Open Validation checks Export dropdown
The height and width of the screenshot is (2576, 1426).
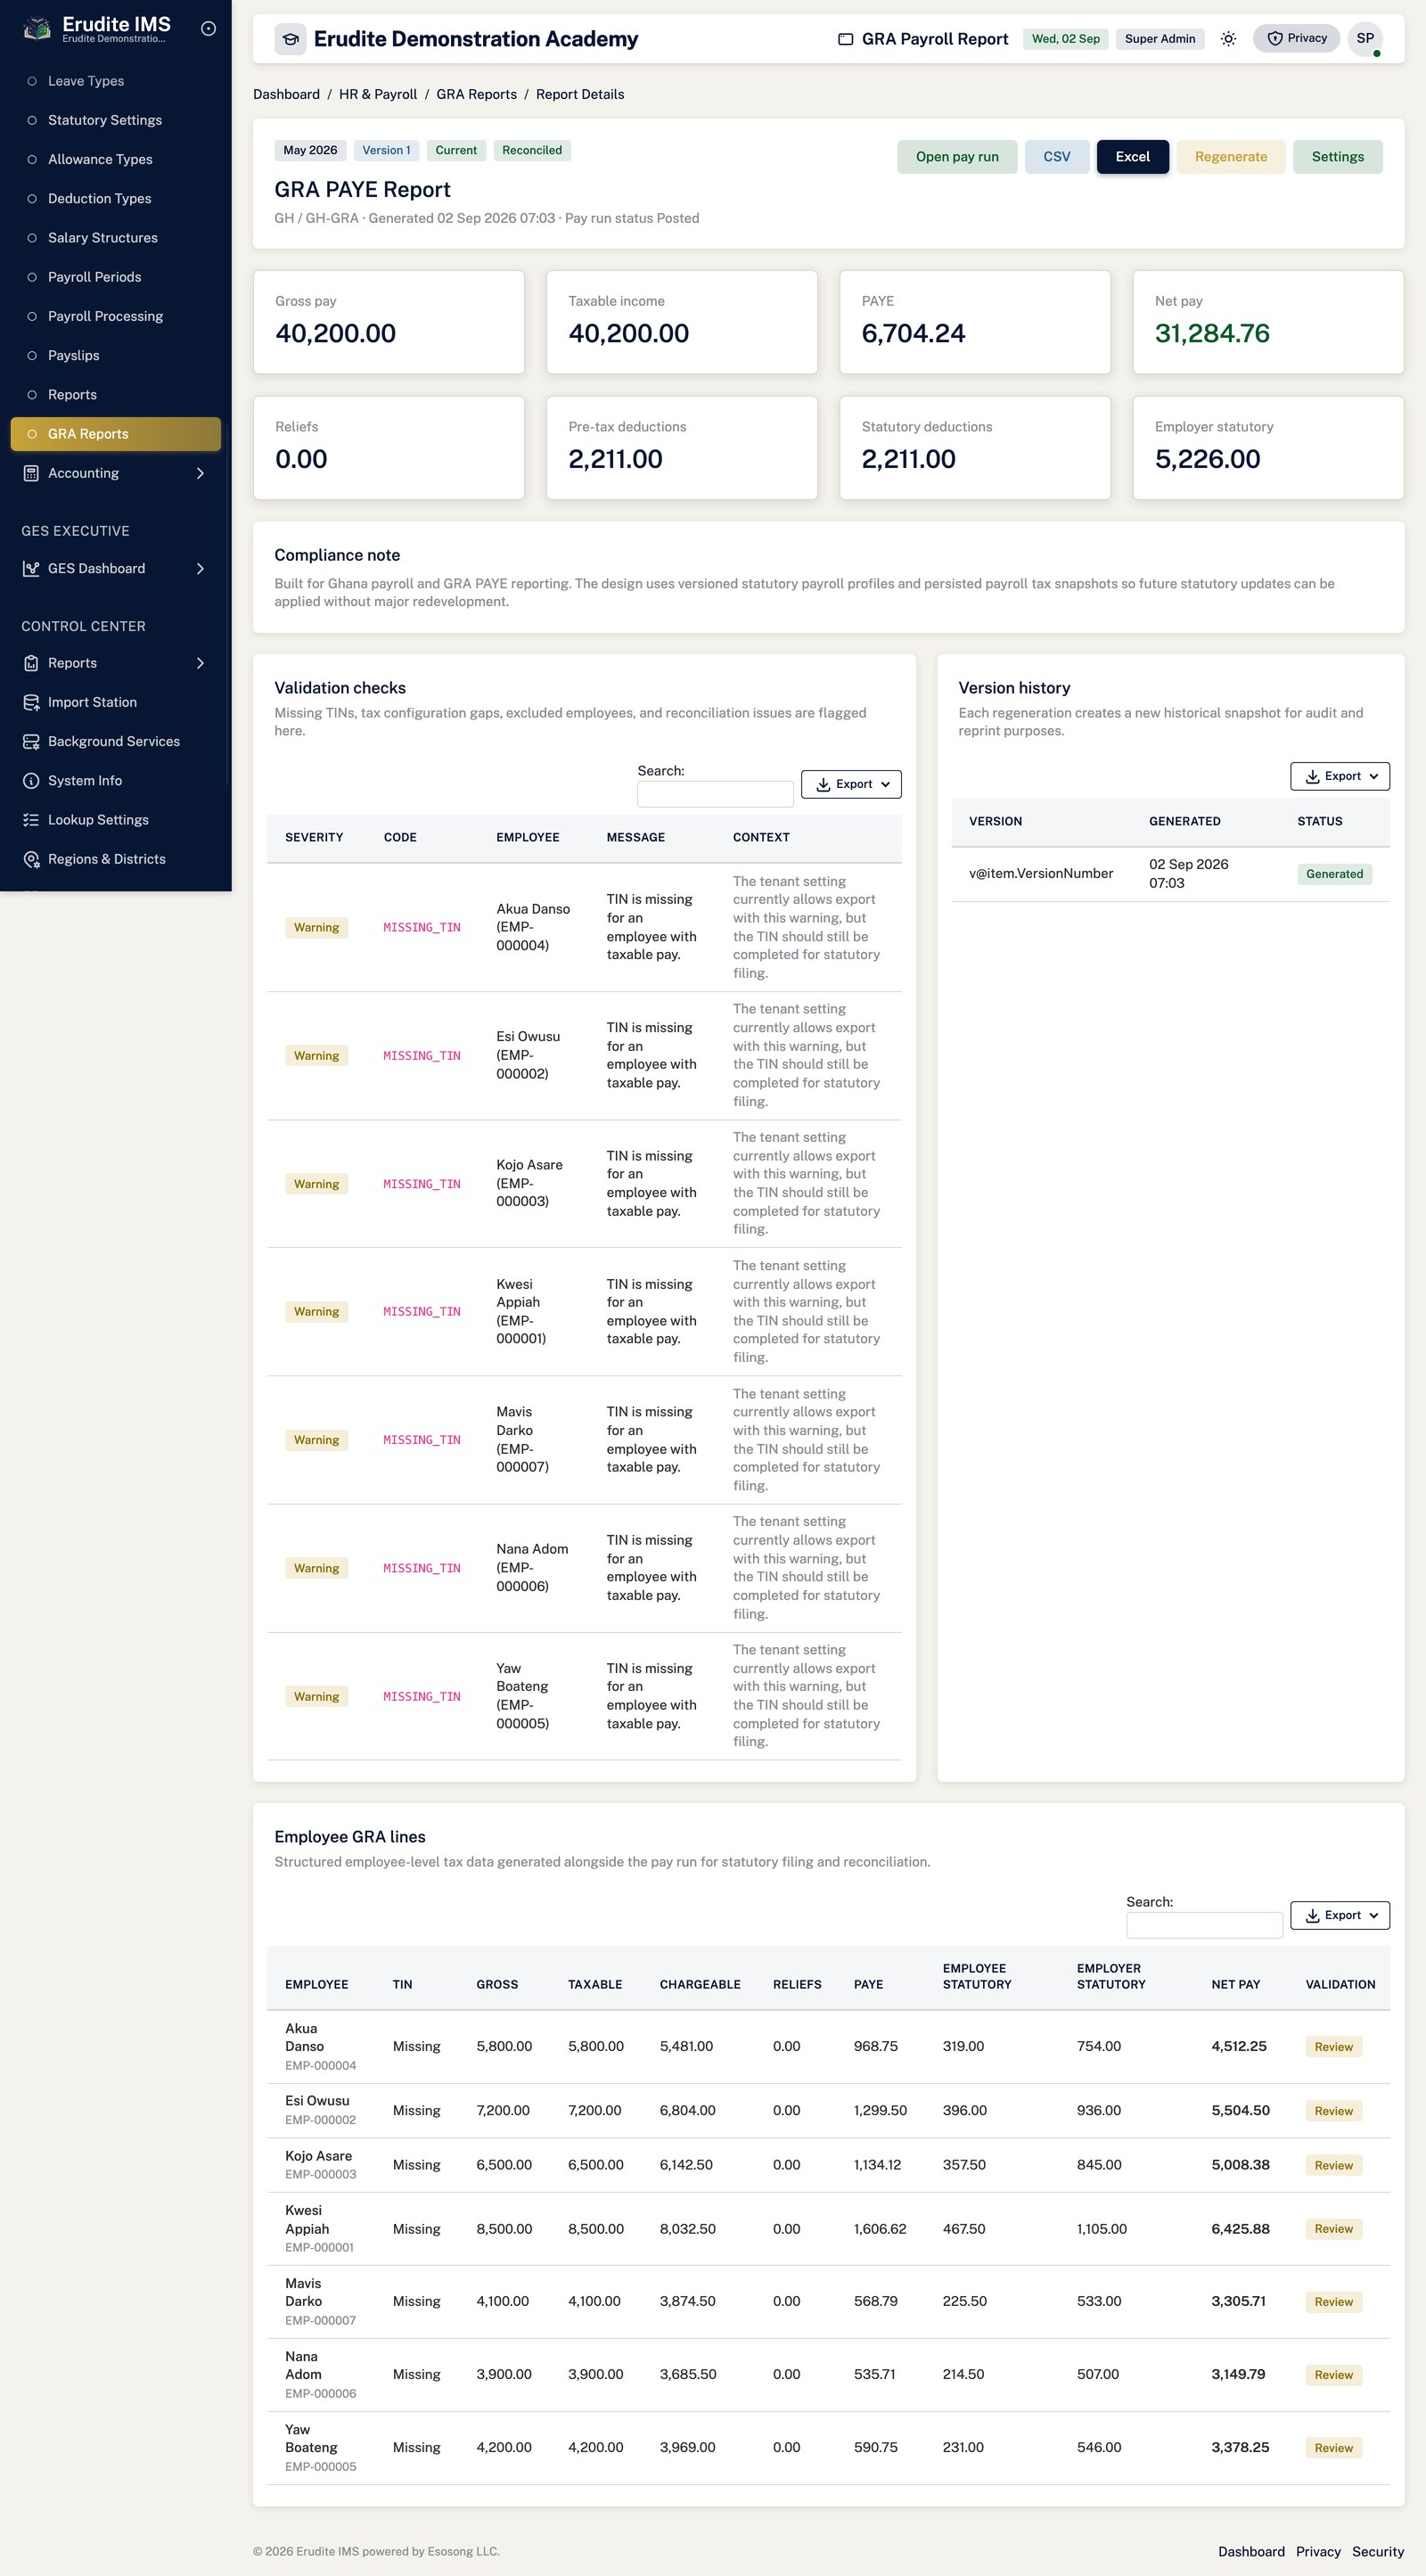(851, 784)
